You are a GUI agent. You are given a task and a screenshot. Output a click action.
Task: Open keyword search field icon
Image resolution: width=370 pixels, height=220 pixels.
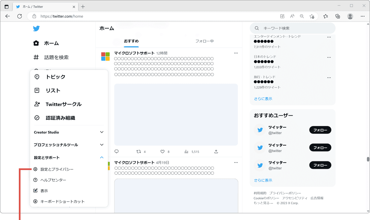click(x=257, y=28)
